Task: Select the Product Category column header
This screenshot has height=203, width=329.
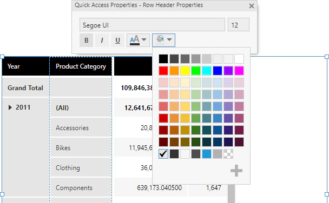Action: [81, 66]
